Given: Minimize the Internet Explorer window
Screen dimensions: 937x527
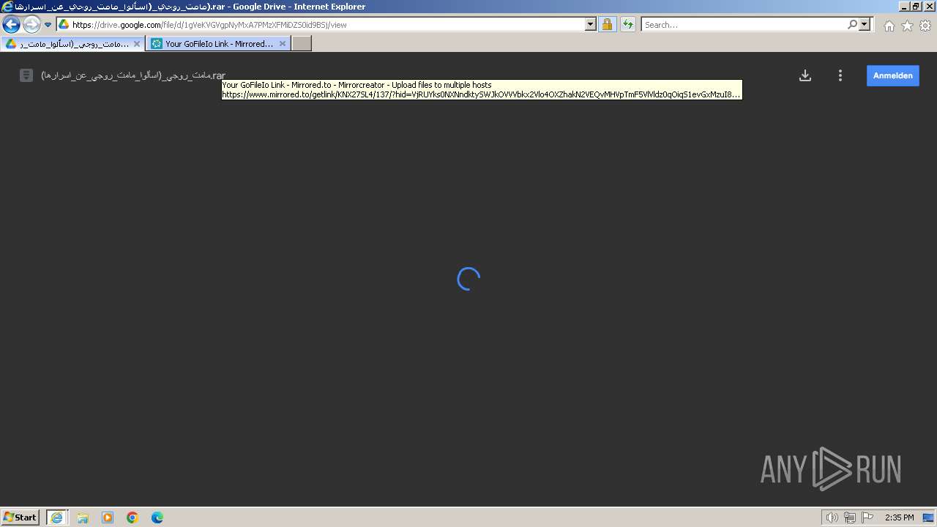Looking at the screenshot, I should [x=903, y=7].
